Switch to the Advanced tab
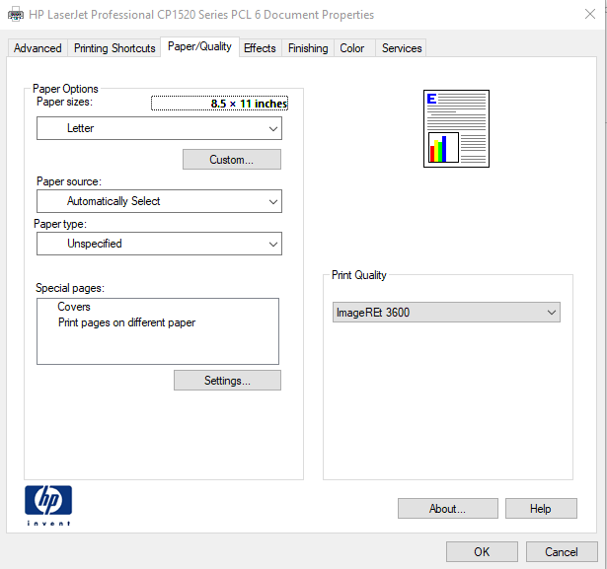The image size is (607, 569). coord(38,48)
